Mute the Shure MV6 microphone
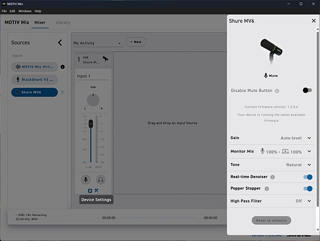320x241 pixels. (x=271, y=76)
